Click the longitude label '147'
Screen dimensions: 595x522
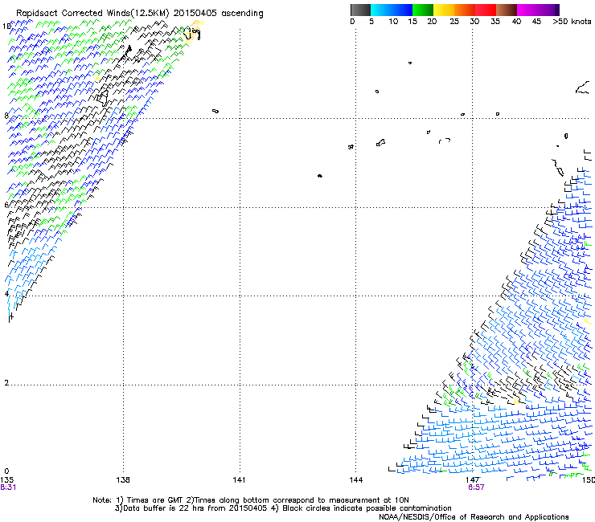pyautogui.click(x=472, y=480)
